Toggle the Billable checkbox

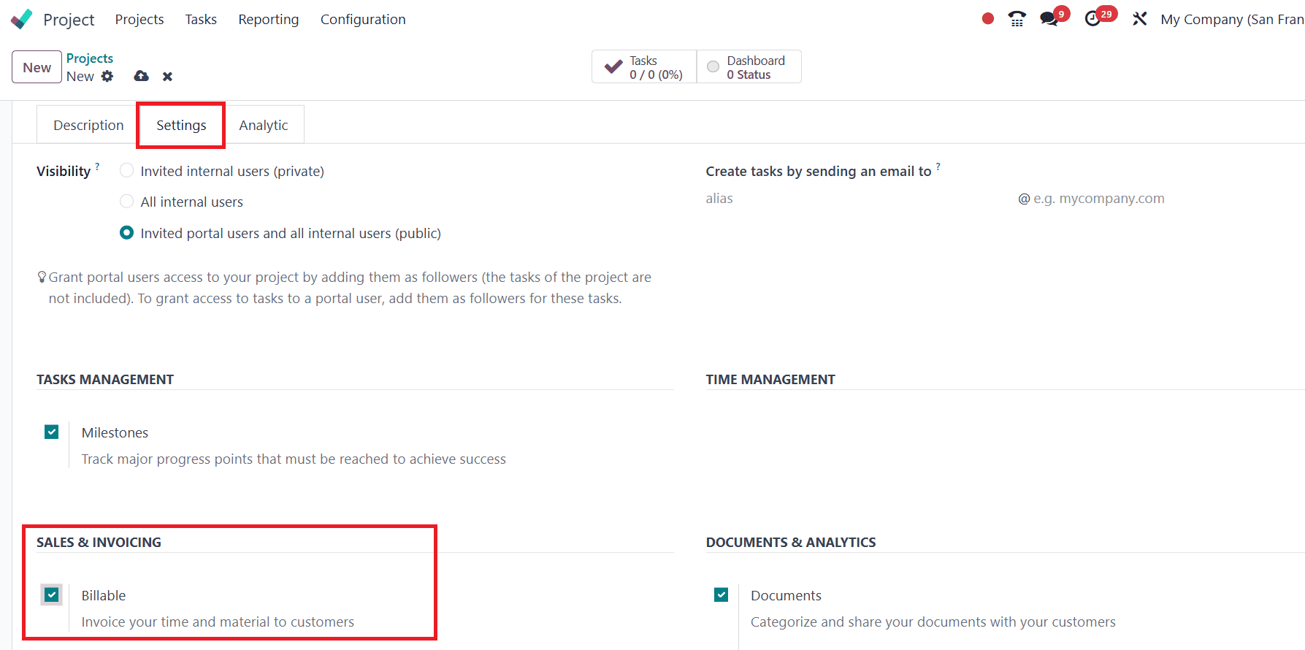(x=51, y=594)
